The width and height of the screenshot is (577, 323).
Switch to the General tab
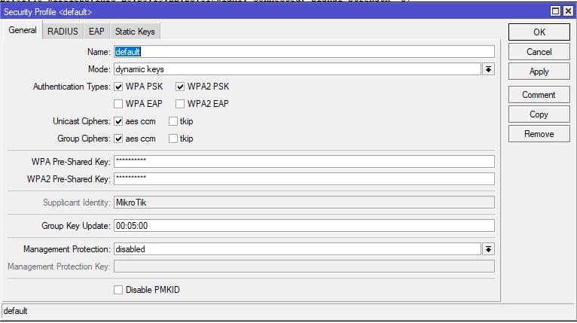click(23, 30)
